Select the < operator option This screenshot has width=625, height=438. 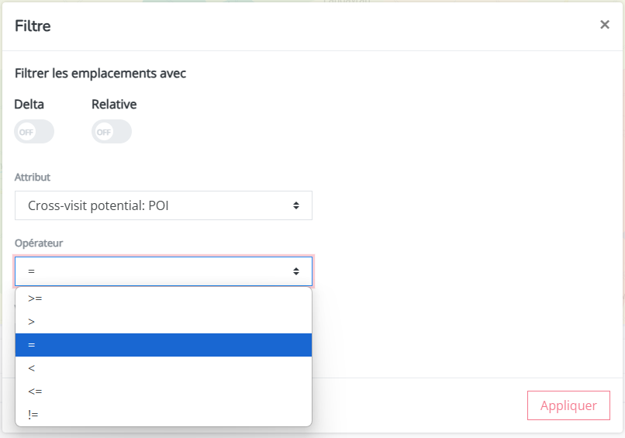point(164,368)
